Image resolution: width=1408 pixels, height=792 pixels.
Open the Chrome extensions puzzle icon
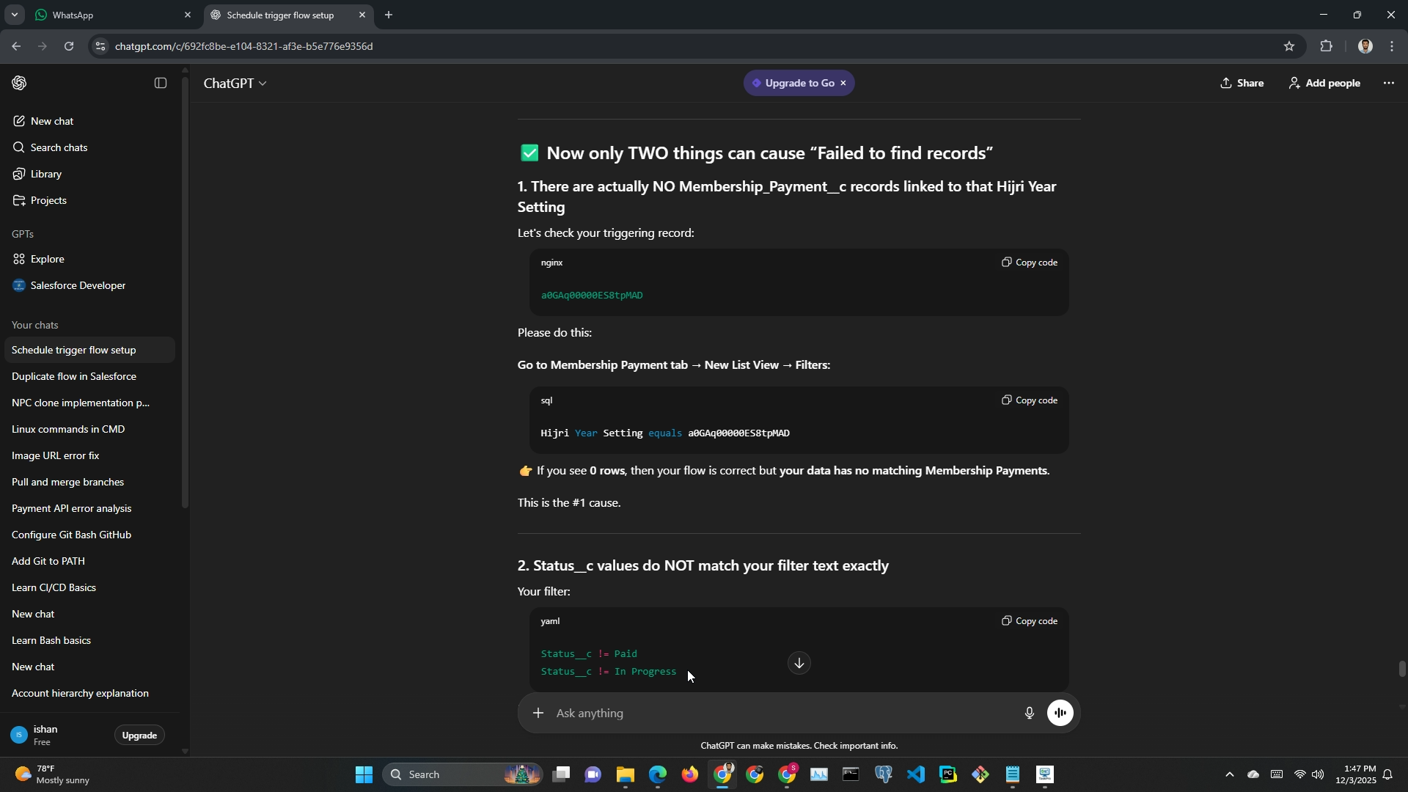click(x=1326, y=46)
